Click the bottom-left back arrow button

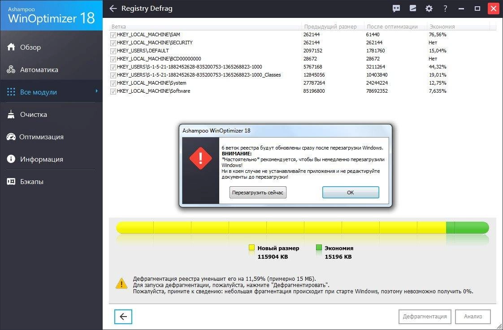coord(123,317)
